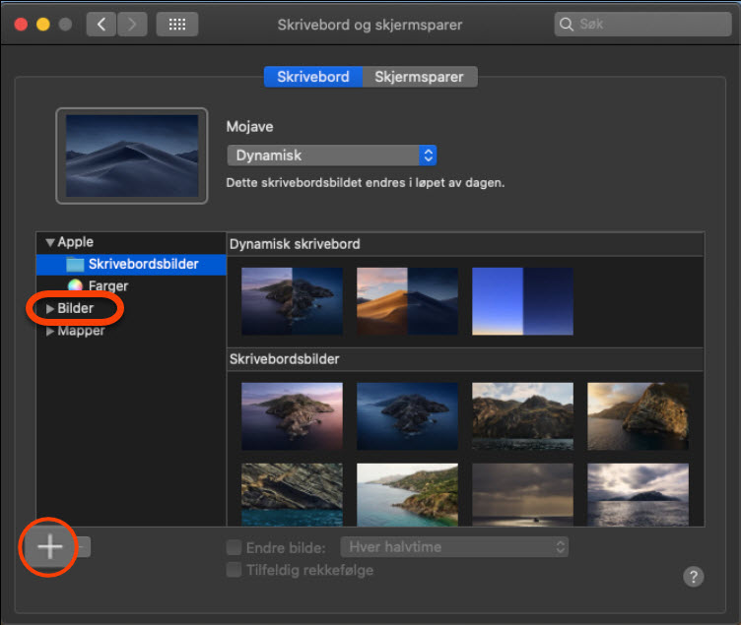Open the Dynamisk dropdown menu

[331, 156]
